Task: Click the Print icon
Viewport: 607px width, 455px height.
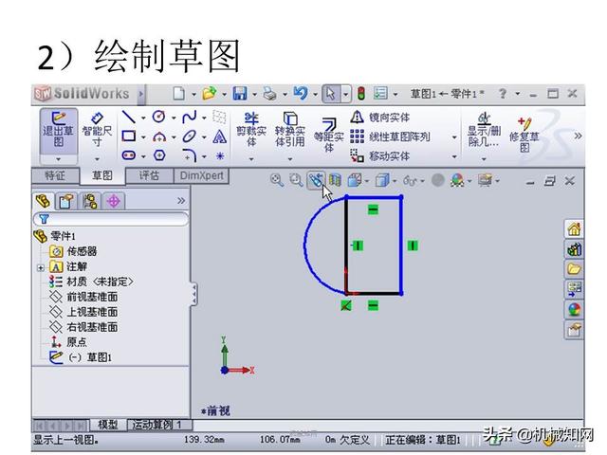Action: [270, 94]
